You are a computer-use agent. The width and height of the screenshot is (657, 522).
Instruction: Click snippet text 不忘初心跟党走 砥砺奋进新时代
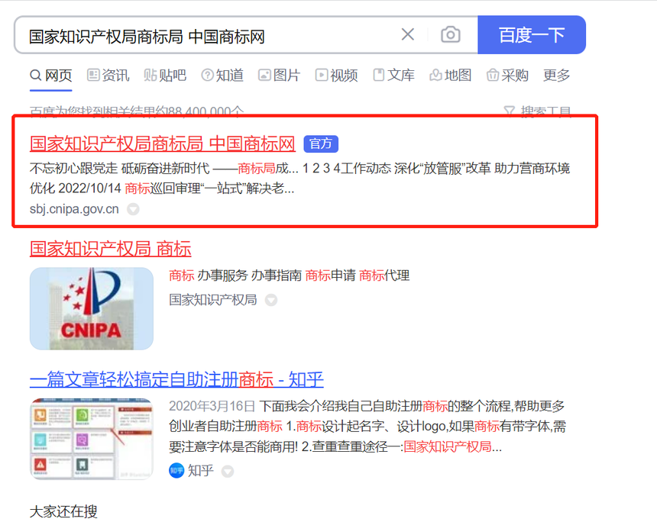pos(120,169)
